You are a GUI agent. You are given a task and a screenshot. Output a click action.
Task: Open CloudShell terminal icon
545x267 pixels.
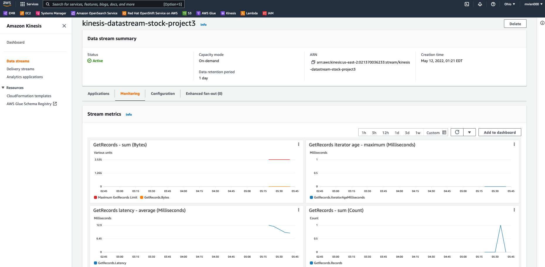(x=467, y=4)
